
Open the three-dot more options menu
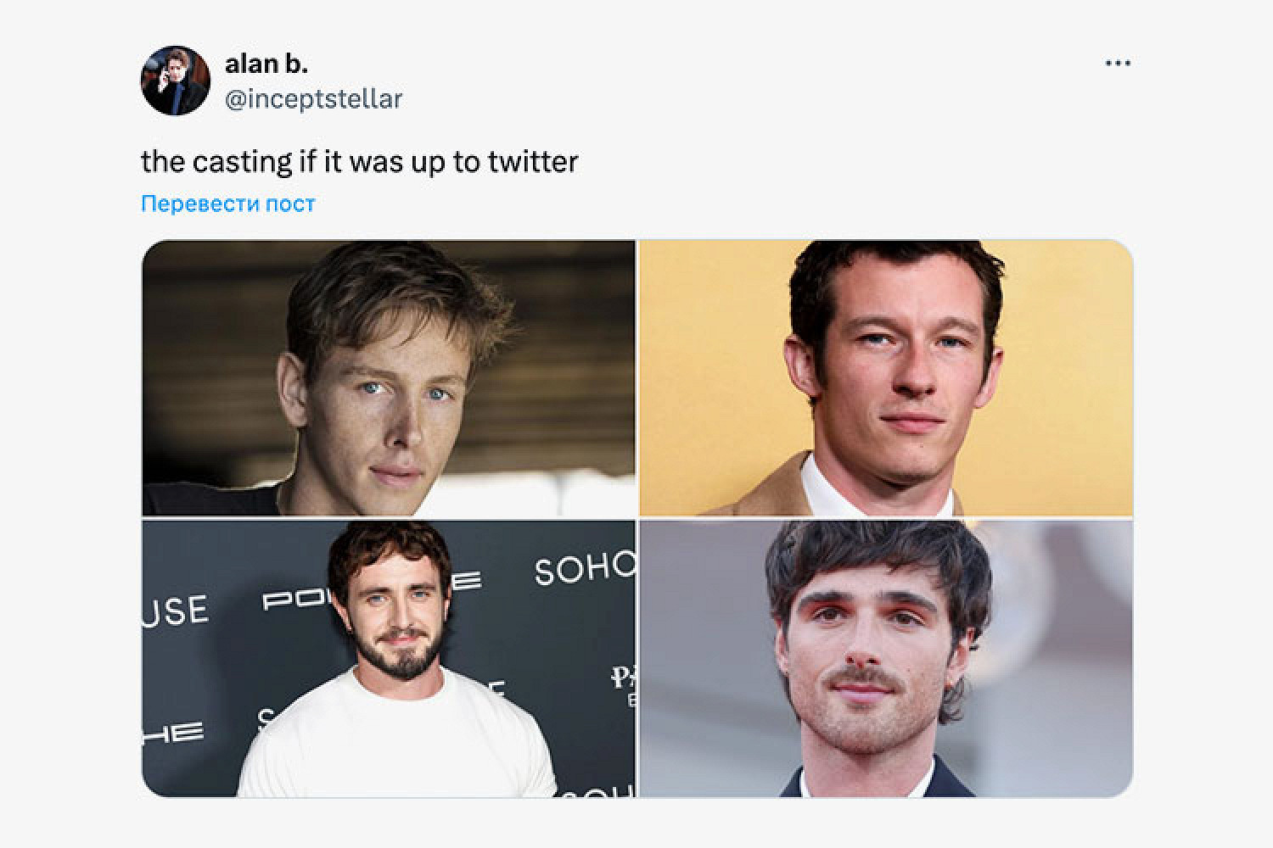click(1118, 64)
